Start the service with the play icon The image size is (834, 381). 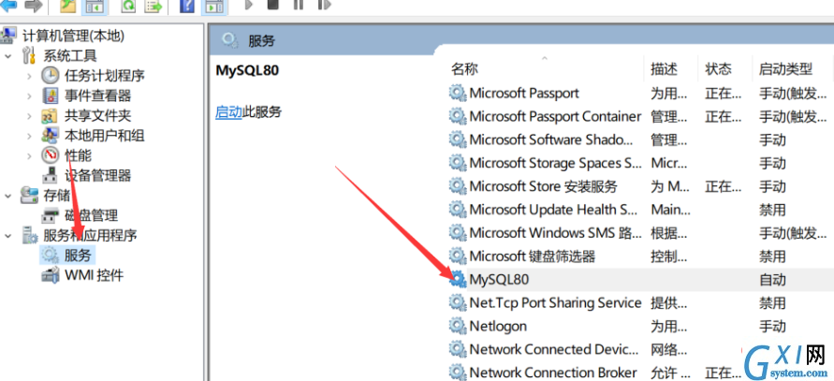tap(248, 5)
